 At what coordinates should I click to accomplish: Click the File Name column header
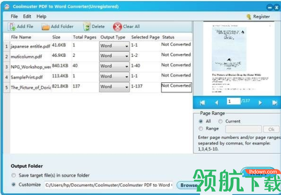[x=21, y=37]
